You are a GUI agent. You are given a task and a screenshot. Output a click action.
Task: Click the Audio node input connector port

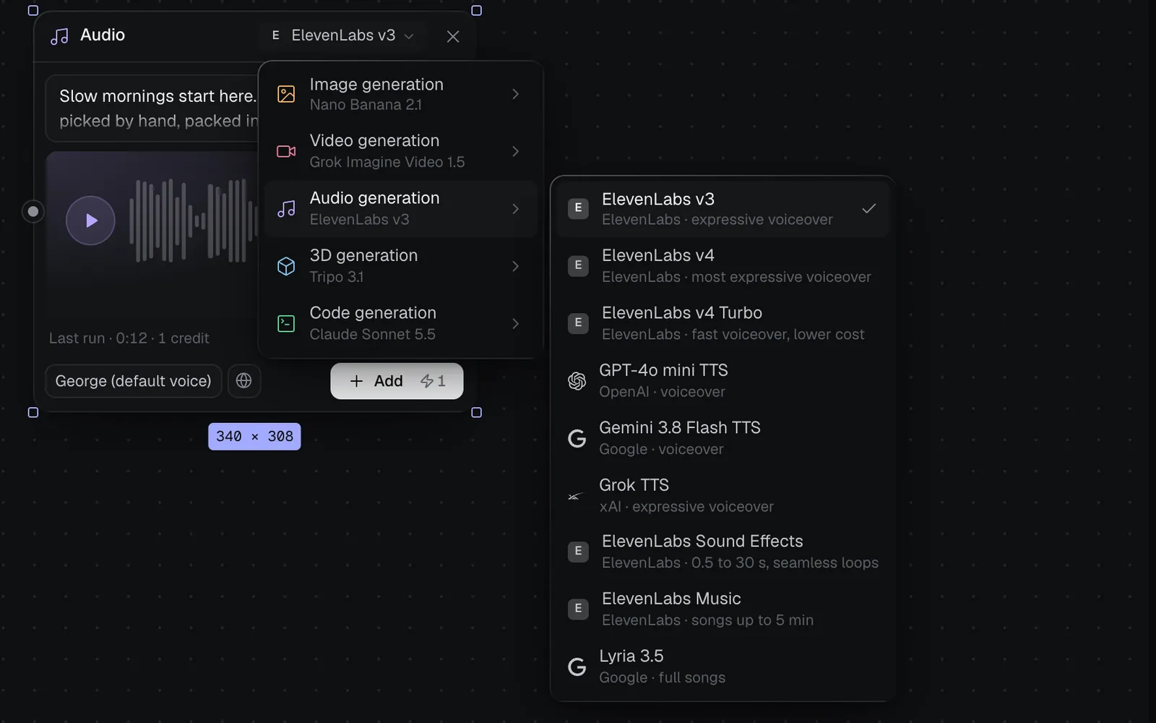[33, 212]
